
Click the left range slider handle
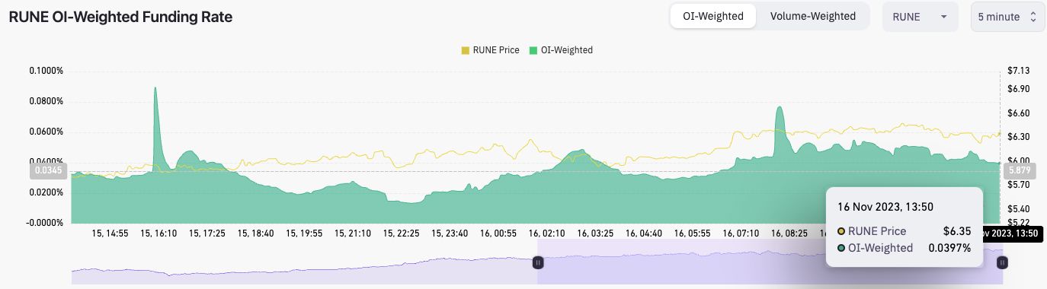pos(537,262)
